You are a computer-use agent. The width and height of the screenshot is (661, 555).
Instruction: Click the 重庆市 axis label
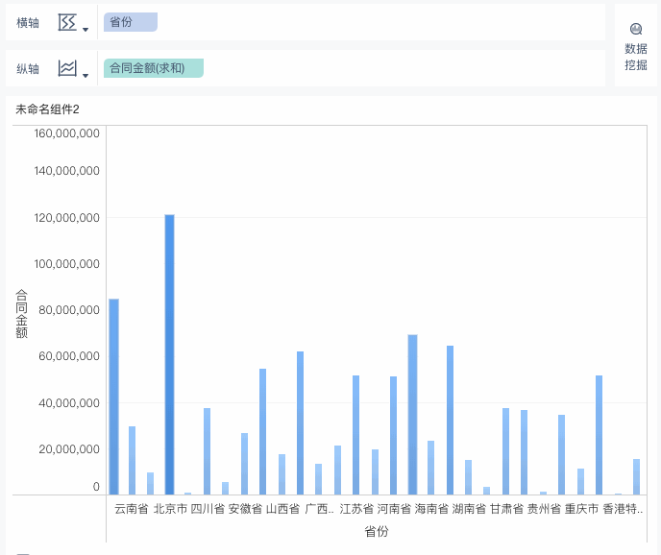pos(582,509)
